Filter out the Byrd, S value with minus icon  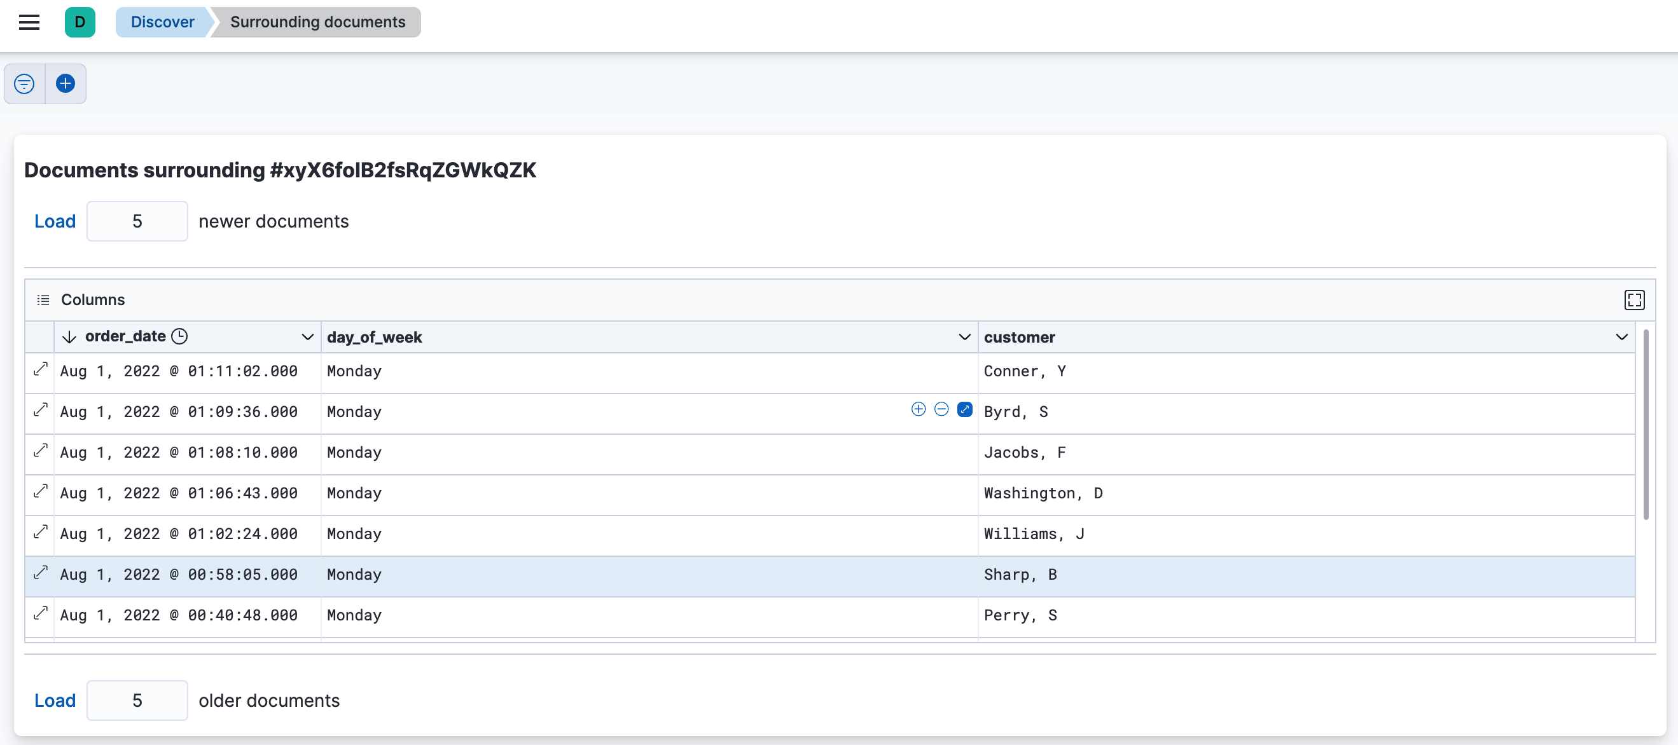point(941,409)
